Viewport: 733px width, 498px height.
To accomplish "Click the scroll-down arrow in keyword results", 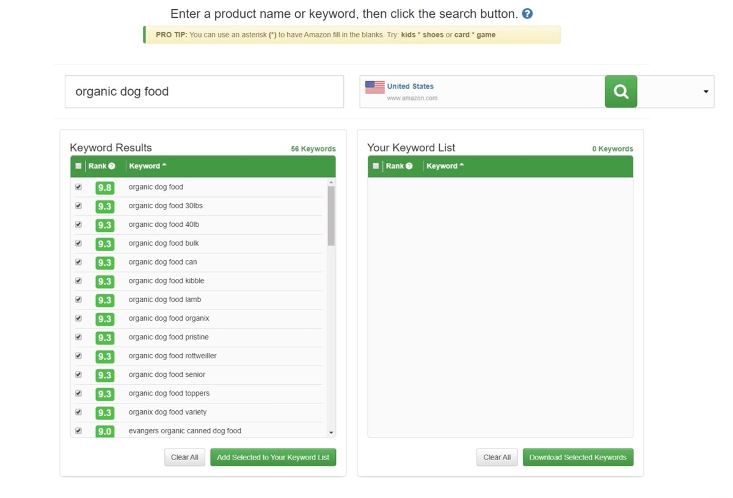I will (x=331, y=433).
